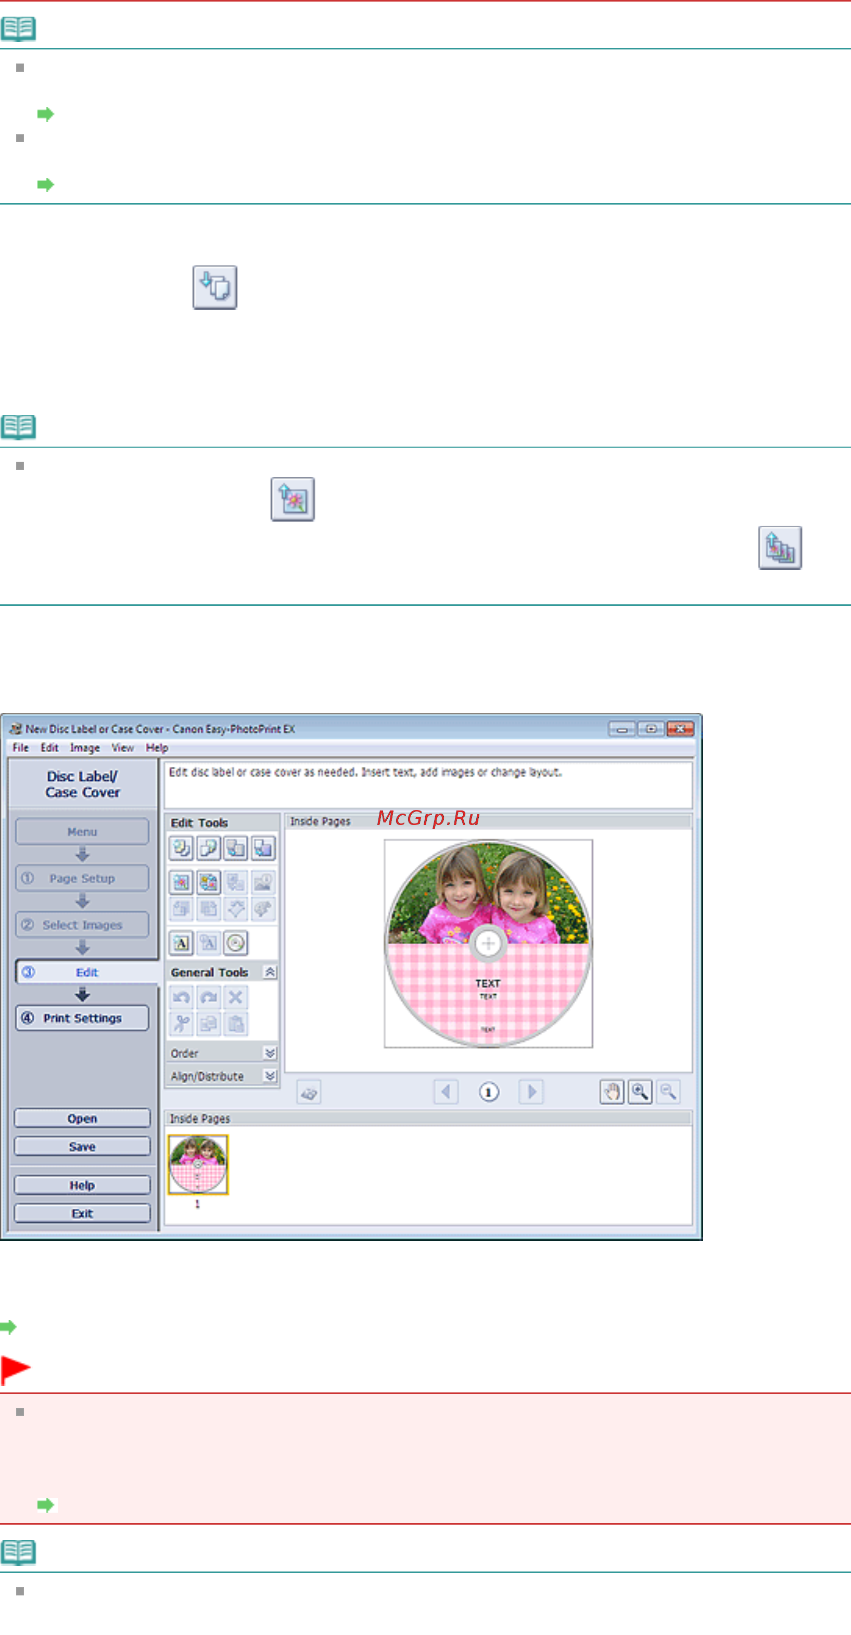This screenshot has height=1635, width=851.
Task: Click the greyed Correct/Enhance image icon
Action: [x=263, y=882]
